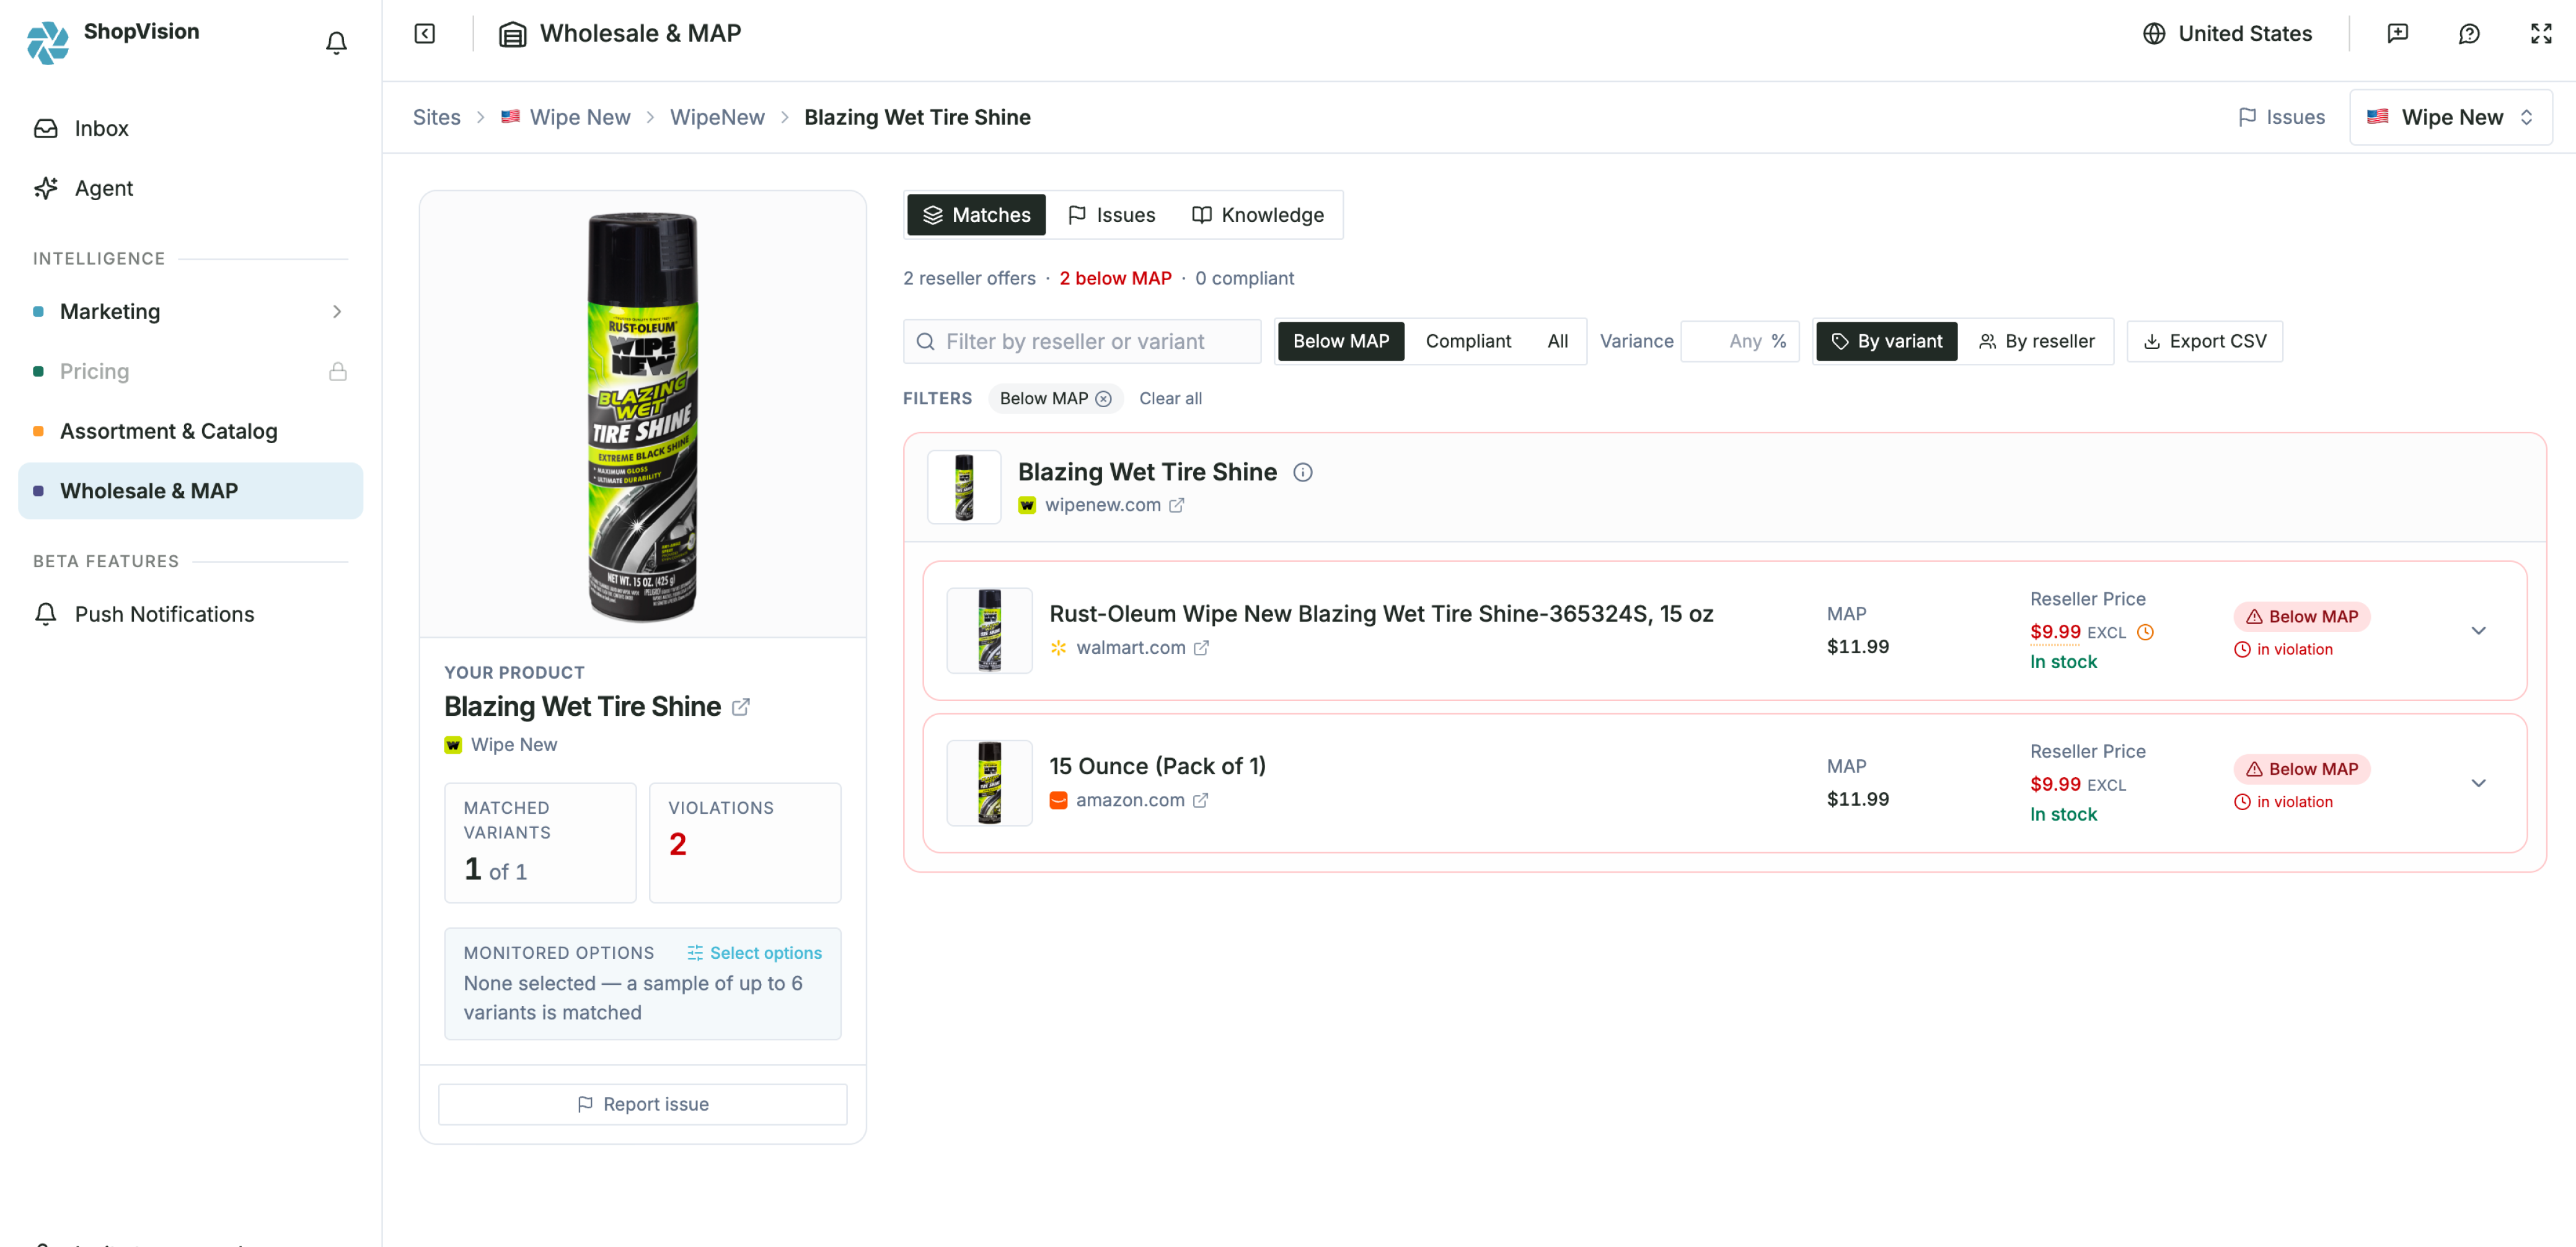Click the Pricing lock icon
2576x1247 pixels.
coord(338,371)
